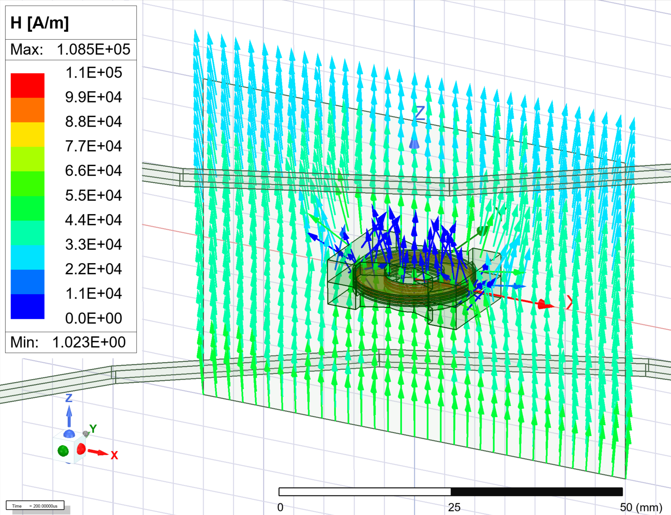Select the red color band in the legend
This screenshot has height=515, width=671.
tap(27, 85)
